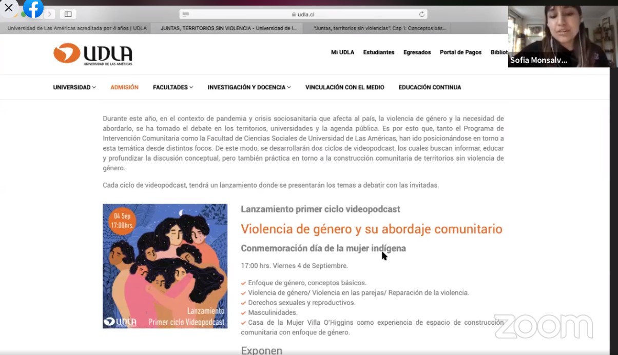The image size is (618, 355).
Task: Expand the FACULTADES dropdown menu
Action: [173, 87]
